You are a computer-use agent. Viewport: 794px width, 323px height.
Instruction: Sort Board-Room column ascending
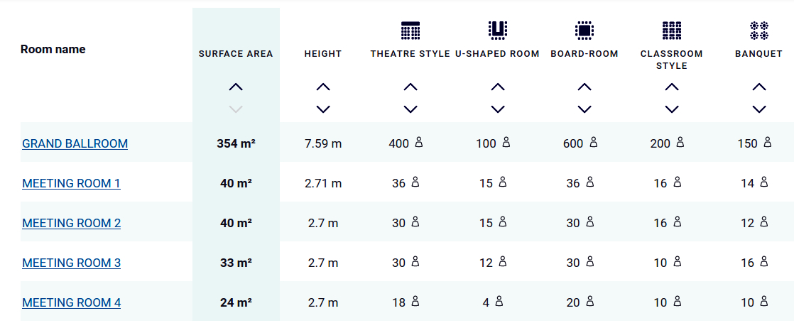pyautogui.click(x=584, y=87)
